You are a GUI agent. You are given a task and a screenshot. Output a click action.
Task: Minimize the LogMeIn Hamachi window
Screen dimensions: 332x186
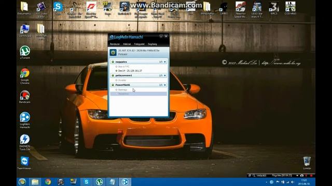pyautogui.click(x=161, y=36)
